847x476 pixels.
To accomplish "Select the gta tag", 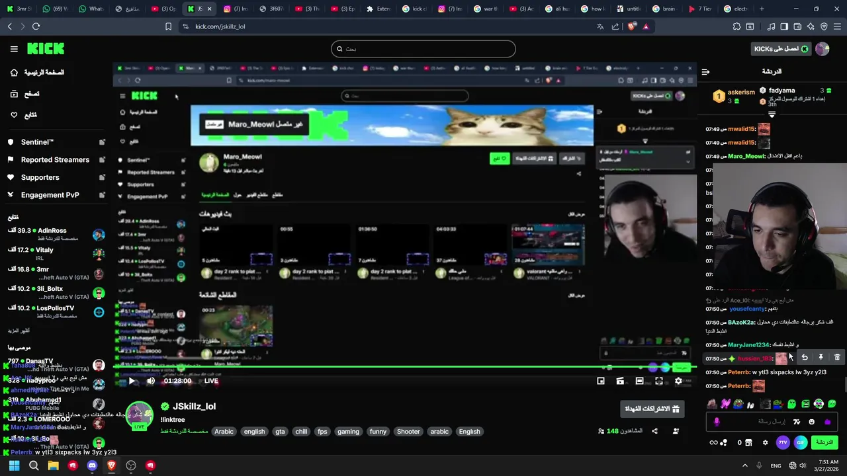I will pyautogui.click(x=280, y=432).
